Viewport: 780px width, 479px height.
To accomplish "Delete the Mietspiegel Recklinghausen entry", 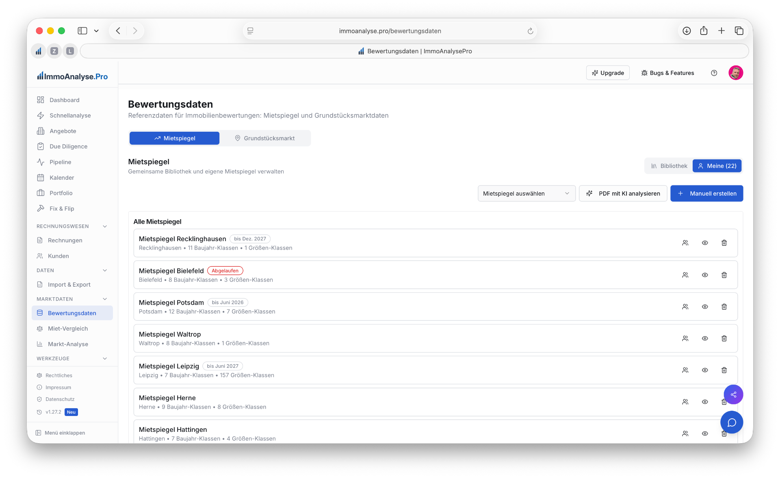I will pyautogui.click(x=724, y=243).
